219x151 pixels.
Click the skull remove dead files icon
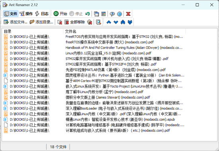[x=90, y=22]
